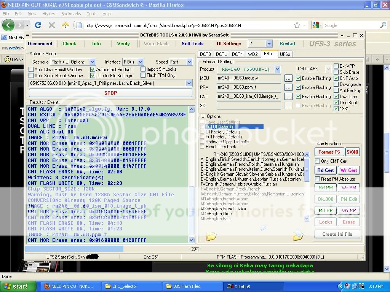This screenshot has width=390, height=292.
Task: Show hidden tray icons with the arrow
Action: [x=341, y=286]
